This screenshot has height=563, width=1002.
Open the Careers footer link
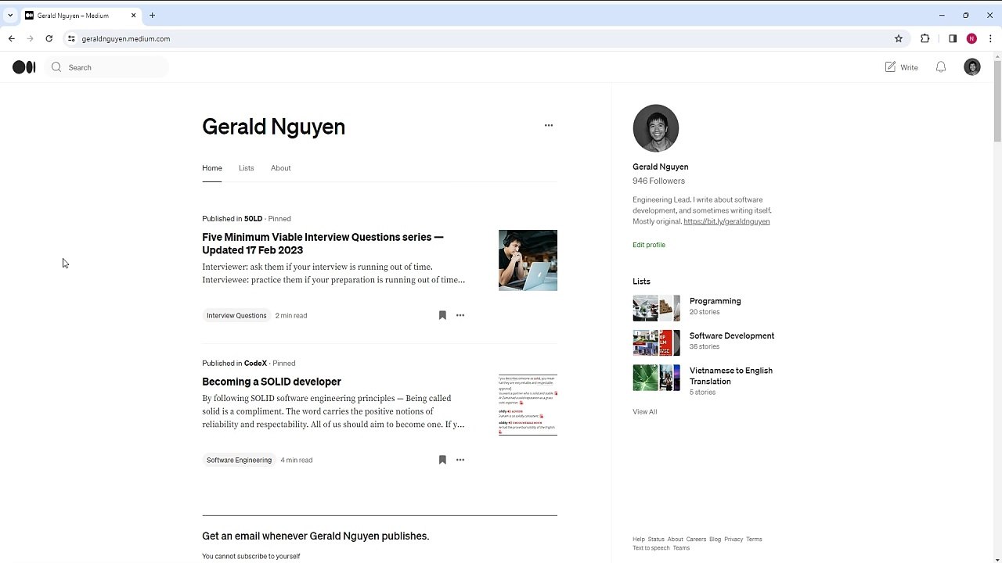[x=696, y=540]
